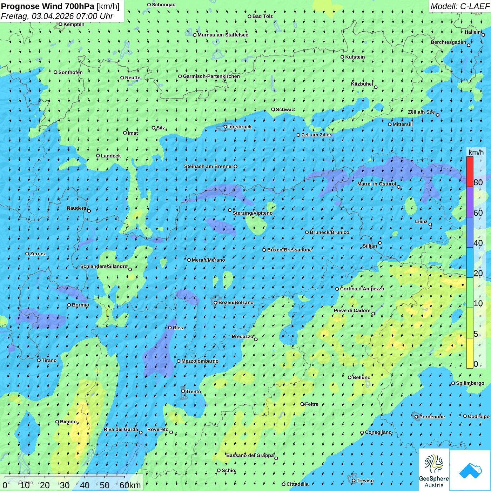The height and width of the screenshot is (491, 491).
Task: Click the 'Rovereto' label
Action: tap(158, 429)
